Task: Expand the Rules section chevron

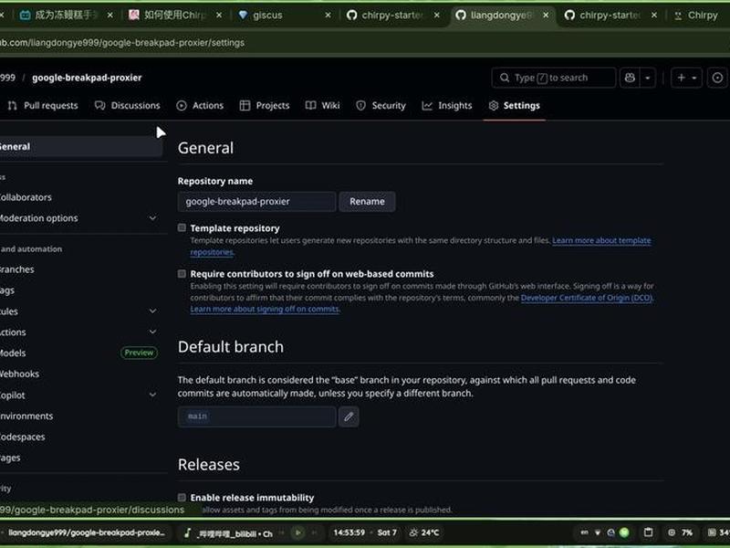Action: coord(152,311)
